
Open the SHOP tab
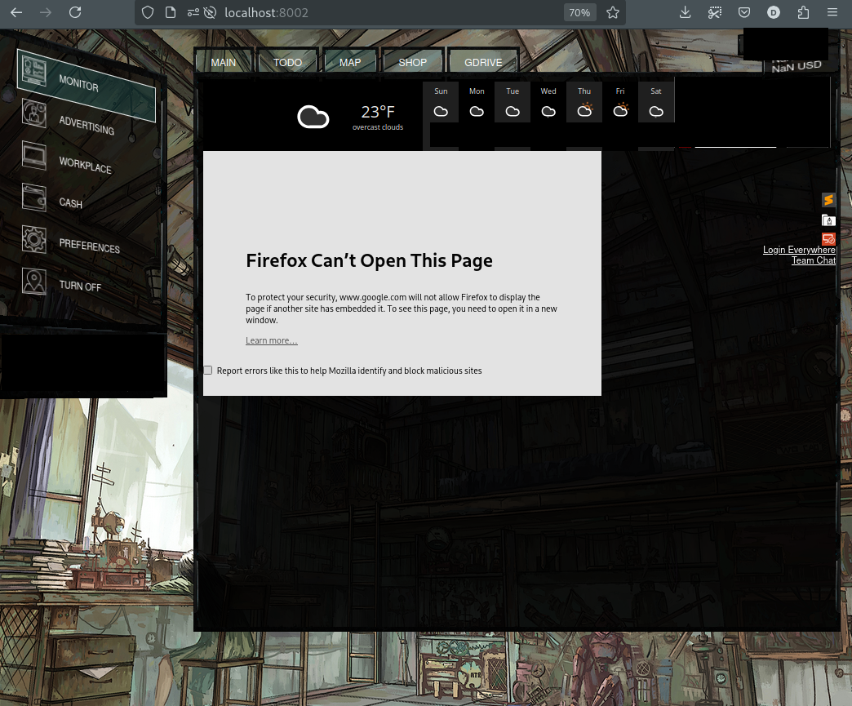[412, 63]
